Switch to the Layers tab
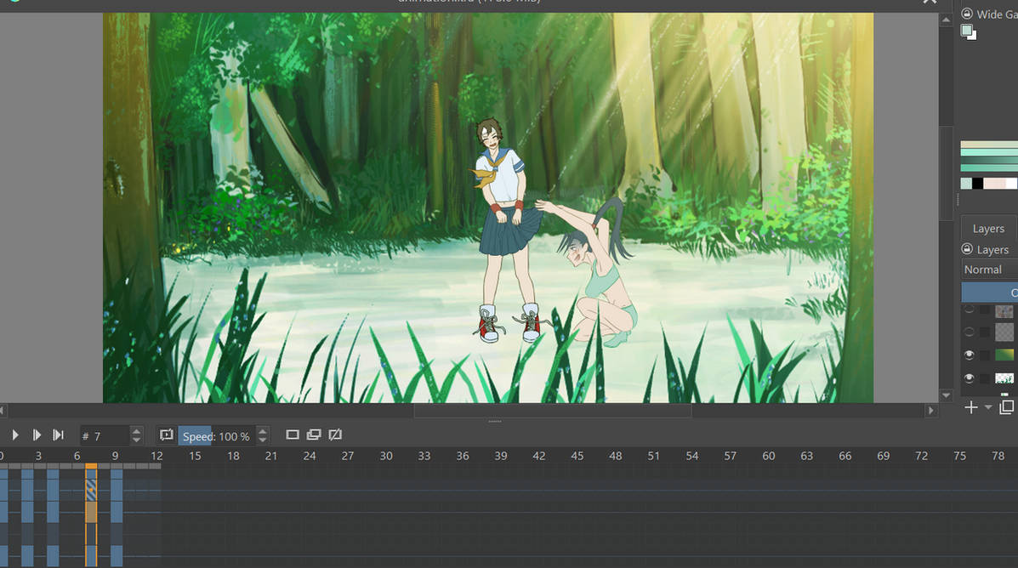The width and height of the screenshot is (1018, 568). tap(988, 229)
